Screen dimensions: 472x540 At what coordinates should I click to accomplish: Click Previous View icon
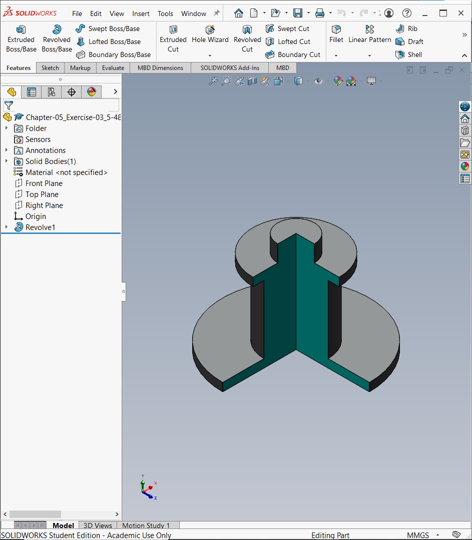[x=239, y=81]
